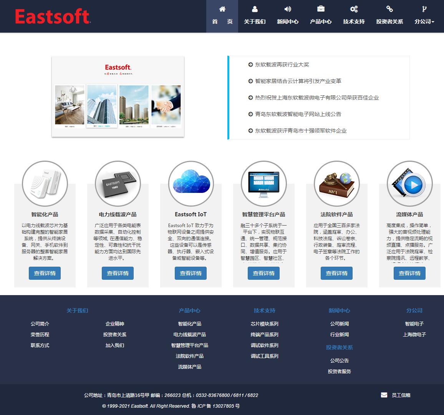
Task: Click the person icon above 关于我们
Action: coord(255,9)
